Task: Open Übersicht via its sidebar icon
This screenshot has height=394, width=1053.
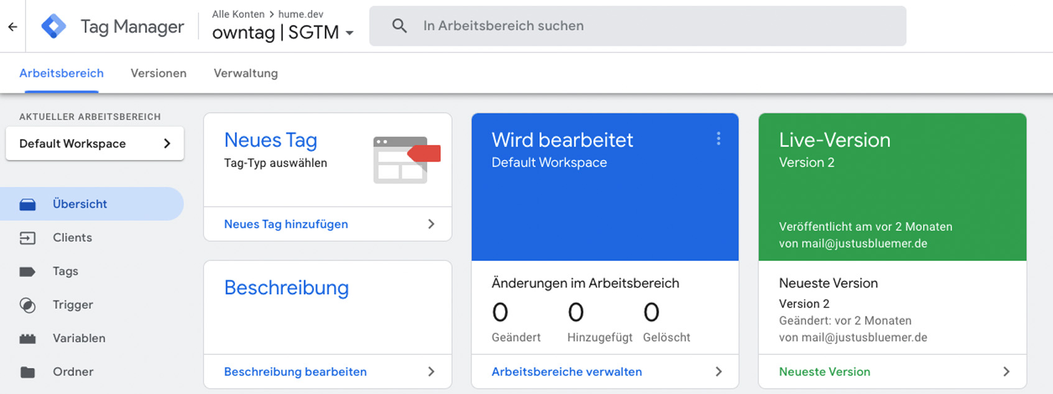Action: pos(27,204)
